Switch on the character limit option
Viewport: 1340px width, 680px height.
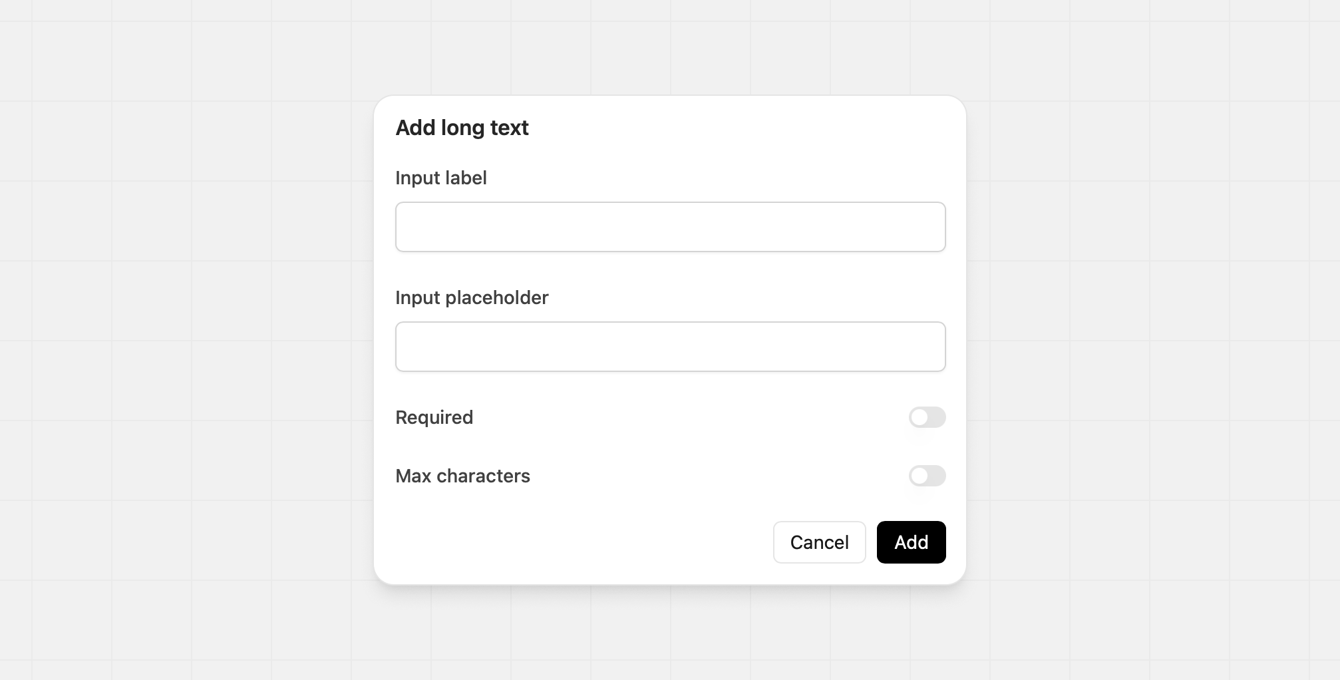click(x=927, y=476)
